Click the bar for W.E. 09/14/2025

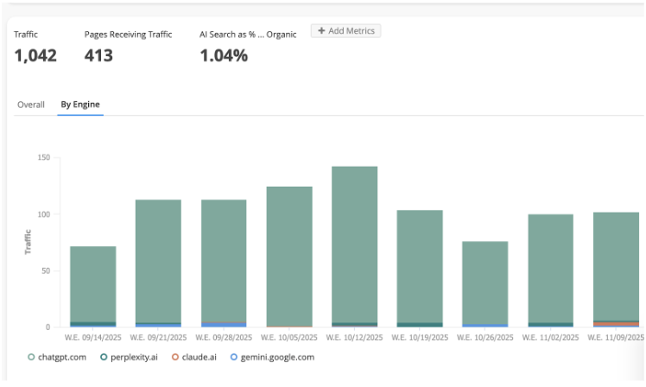point(93,283)
